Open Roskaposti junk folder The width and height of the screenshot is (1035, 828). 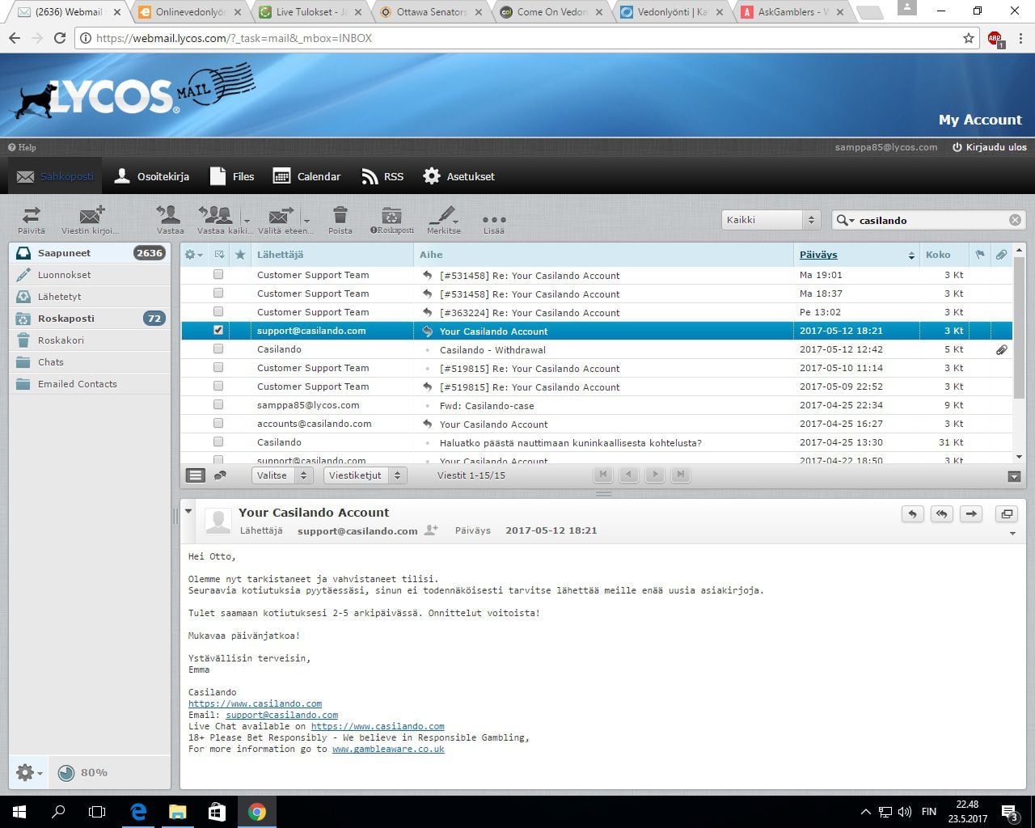click(x=90, y=319)
